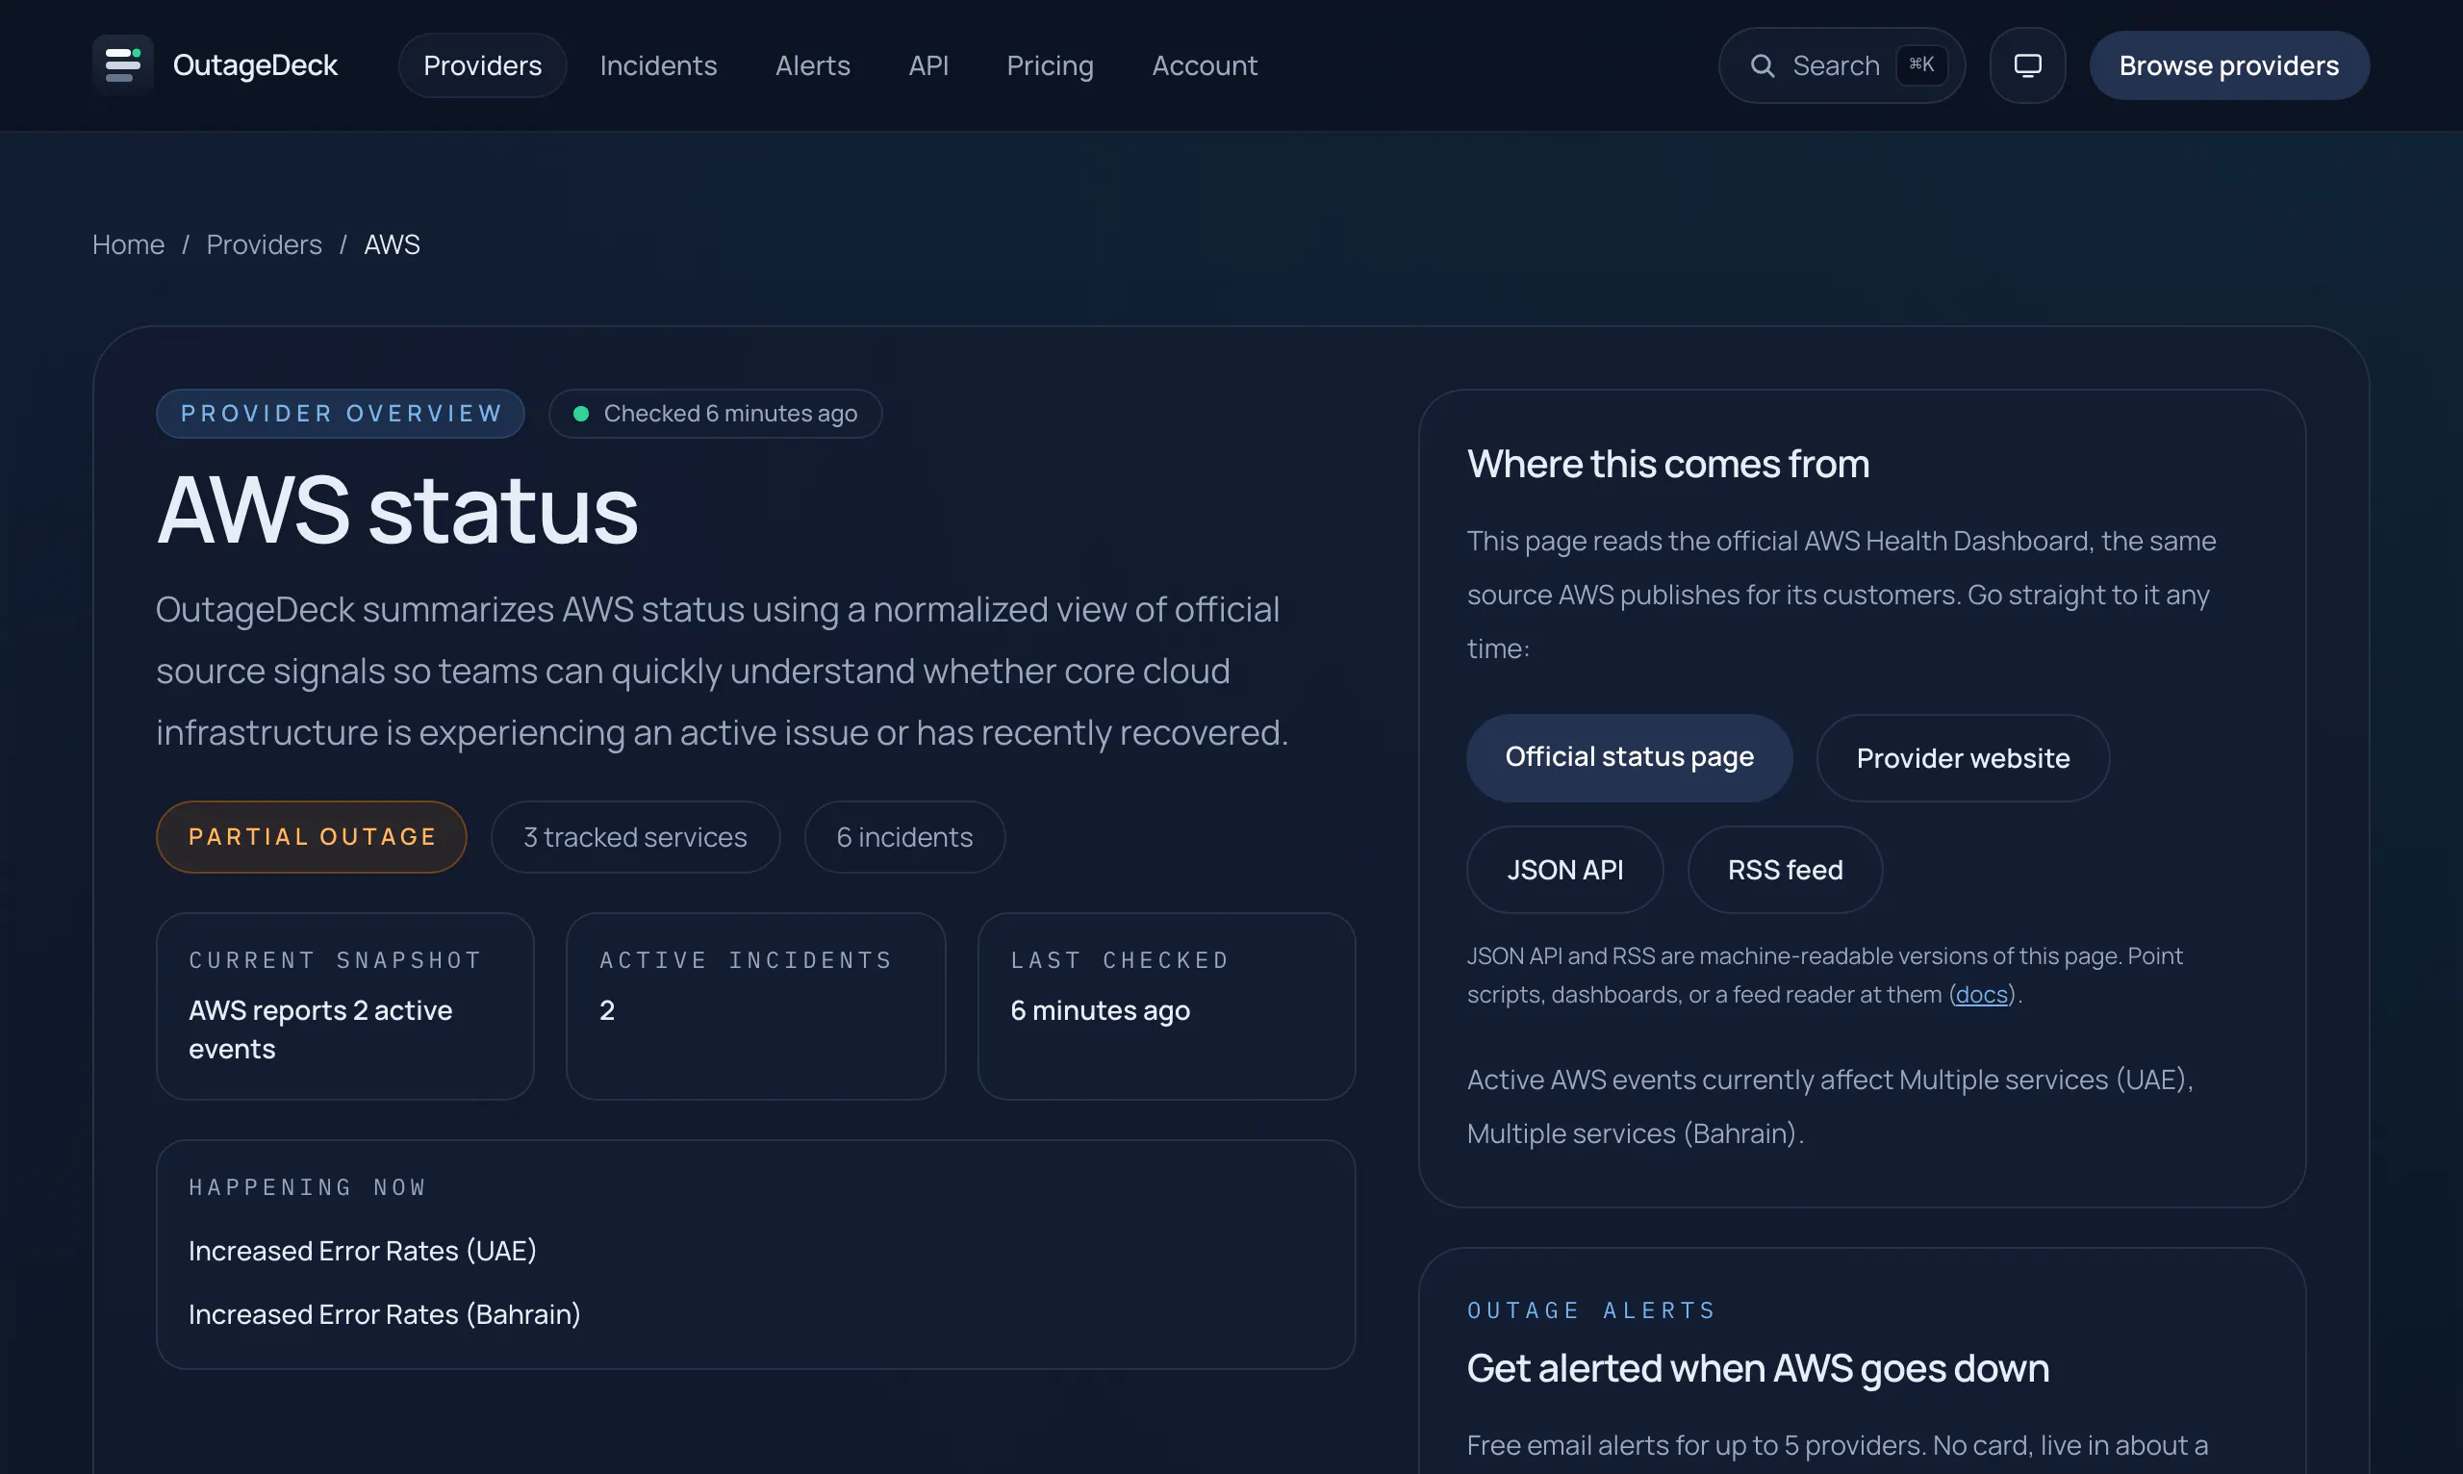The image size is (2463, 1474).
Task: Click the PROVIDER OVERVIEW label badge
Action: [341, 413]
